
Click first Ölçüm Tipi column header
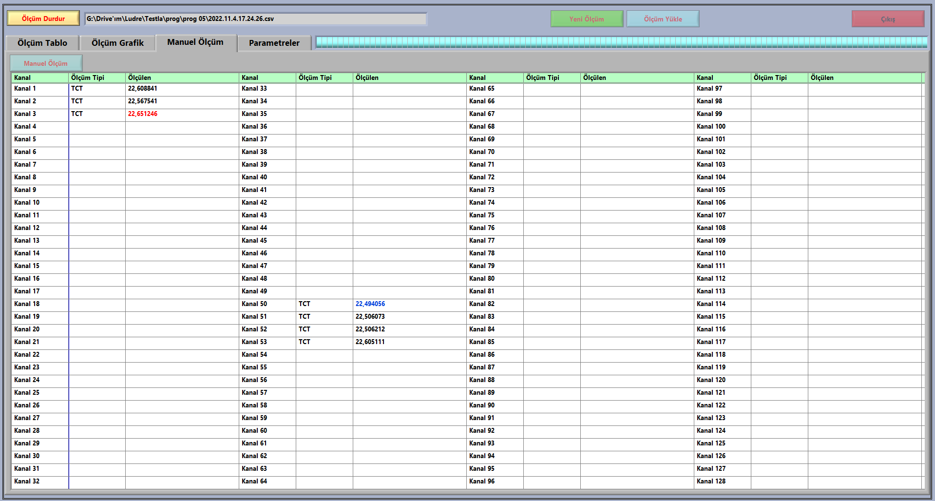pos(96,77)
